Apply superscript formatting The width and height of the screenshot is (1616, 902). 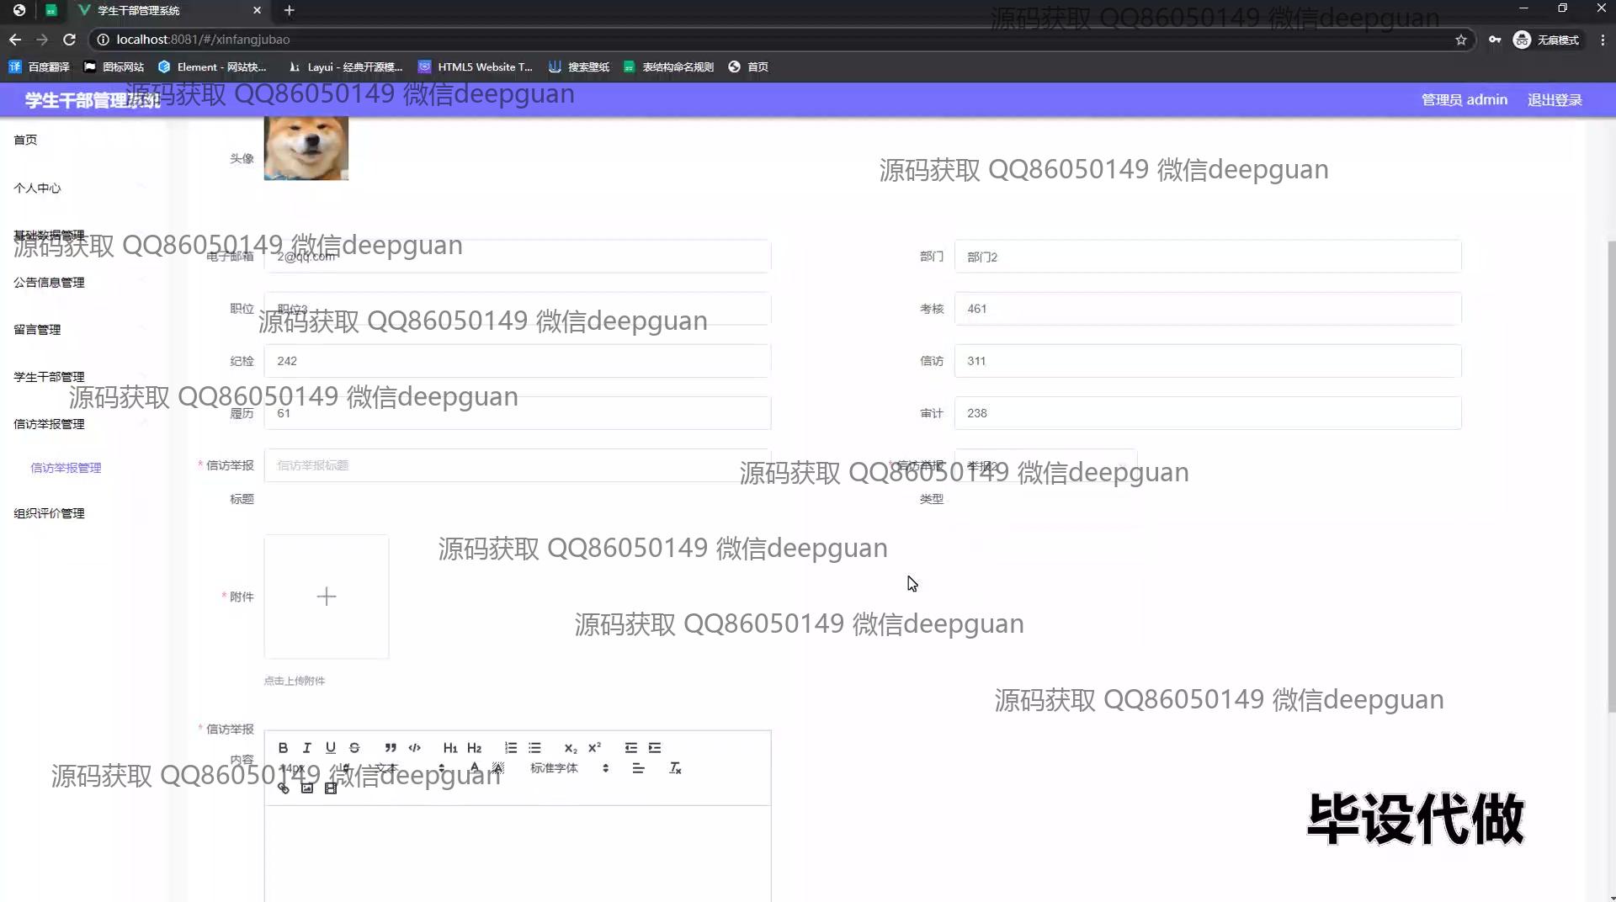click(x=594, y=747)
